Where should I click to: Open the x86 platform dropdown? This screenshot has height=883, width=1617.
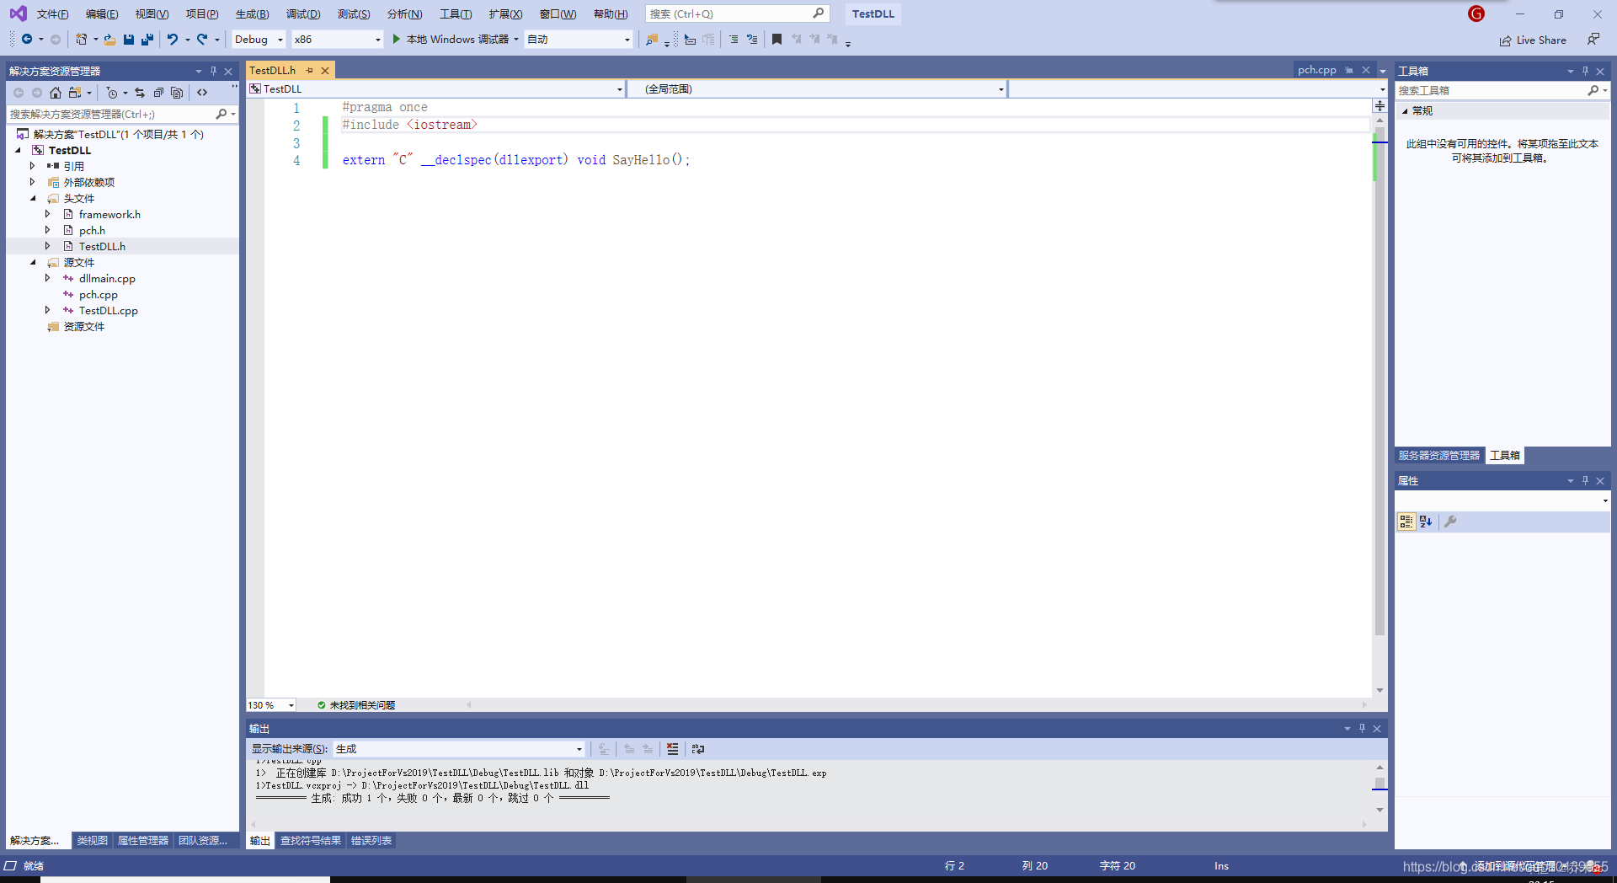tap(337, 39)
